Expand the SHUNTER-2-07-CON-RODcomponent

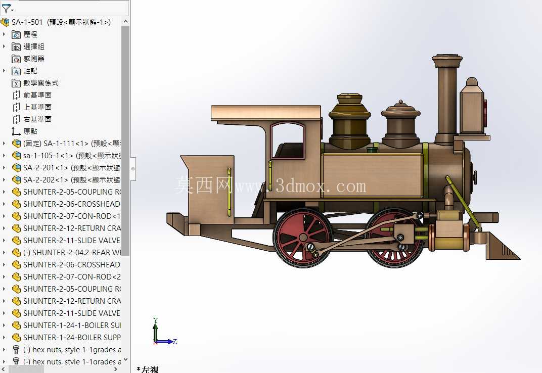click(x=4, y=216)
